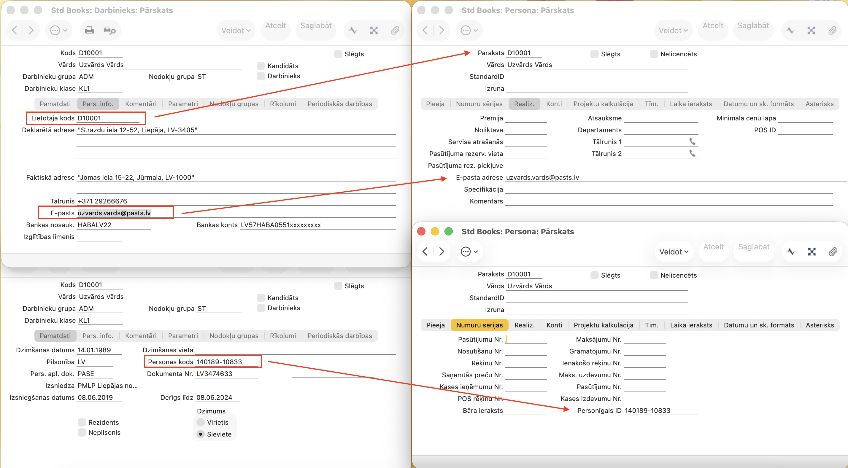The width and height of the screenshot is (848, 468).
Task: Switch to Komentāri tab in top Darbinieks window
Action: click(x=141, y=104)
